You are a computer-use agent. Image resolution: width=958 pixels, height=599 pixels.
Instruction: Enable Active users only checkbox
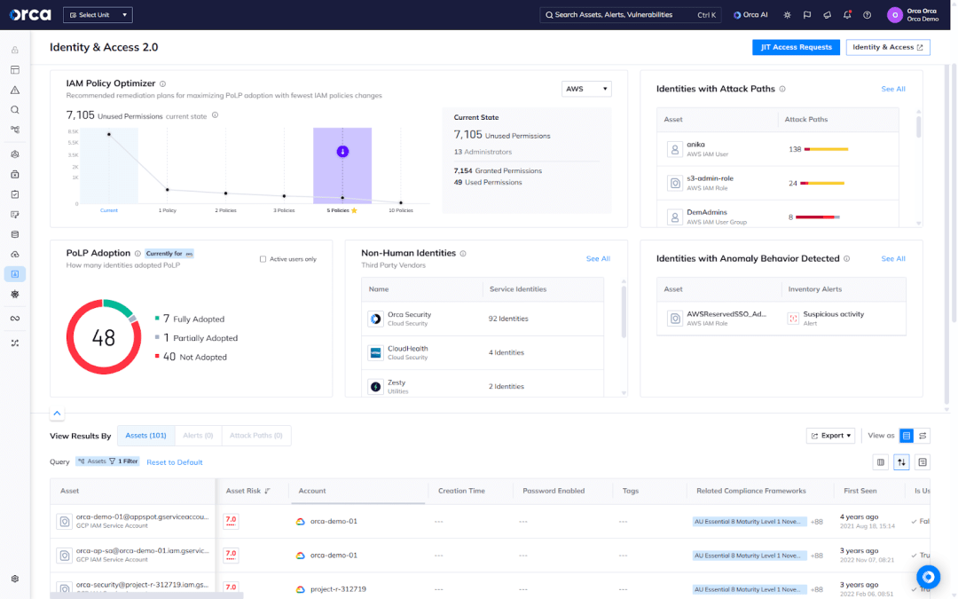(x=263, y=259)
